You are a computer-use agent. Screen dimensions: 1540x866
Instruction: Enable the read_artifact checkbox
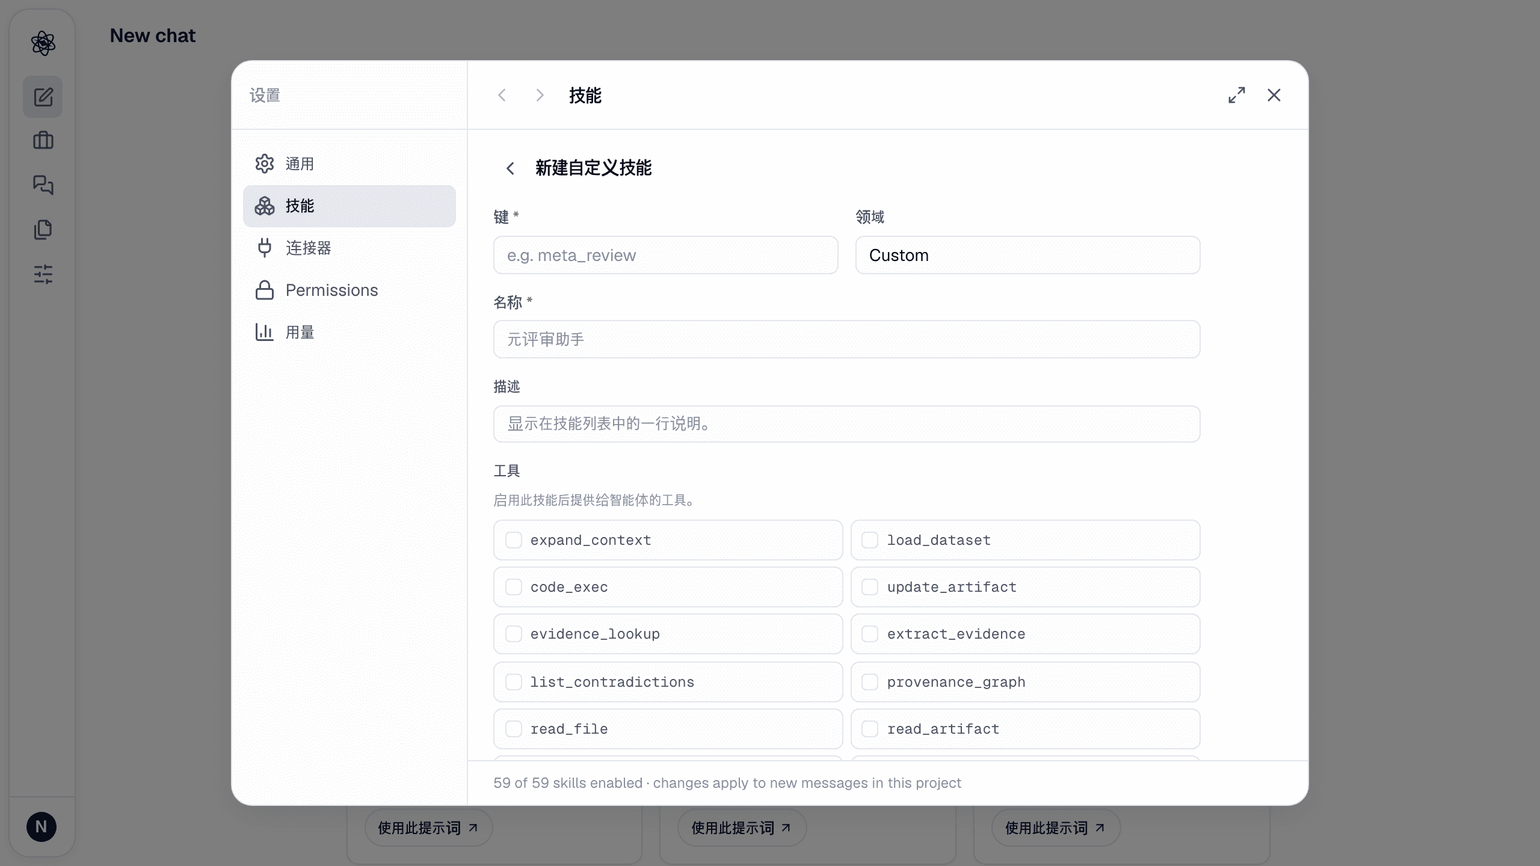(x=870, y=729)
